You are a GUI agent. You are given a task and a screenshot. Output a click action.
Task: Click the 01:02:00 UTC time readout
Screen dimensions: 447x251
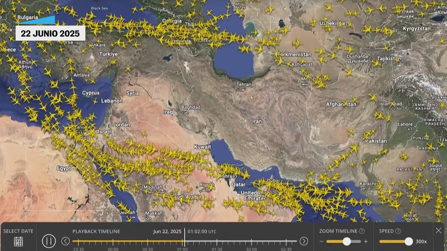point(202,231)
